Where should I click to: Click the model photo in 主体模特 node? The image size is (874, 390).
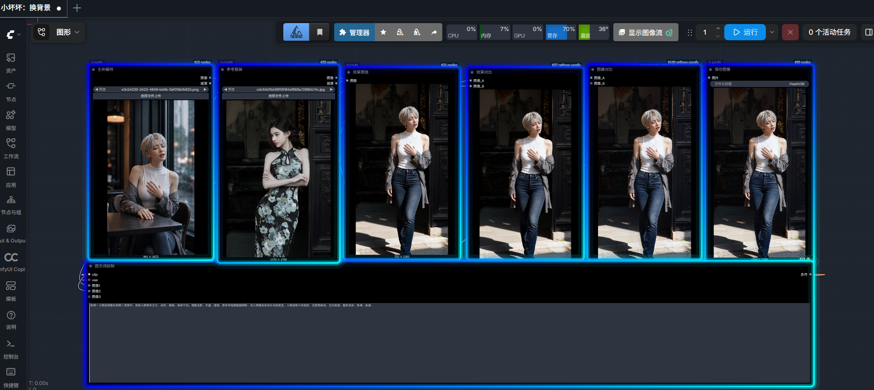tap(151, 177)
